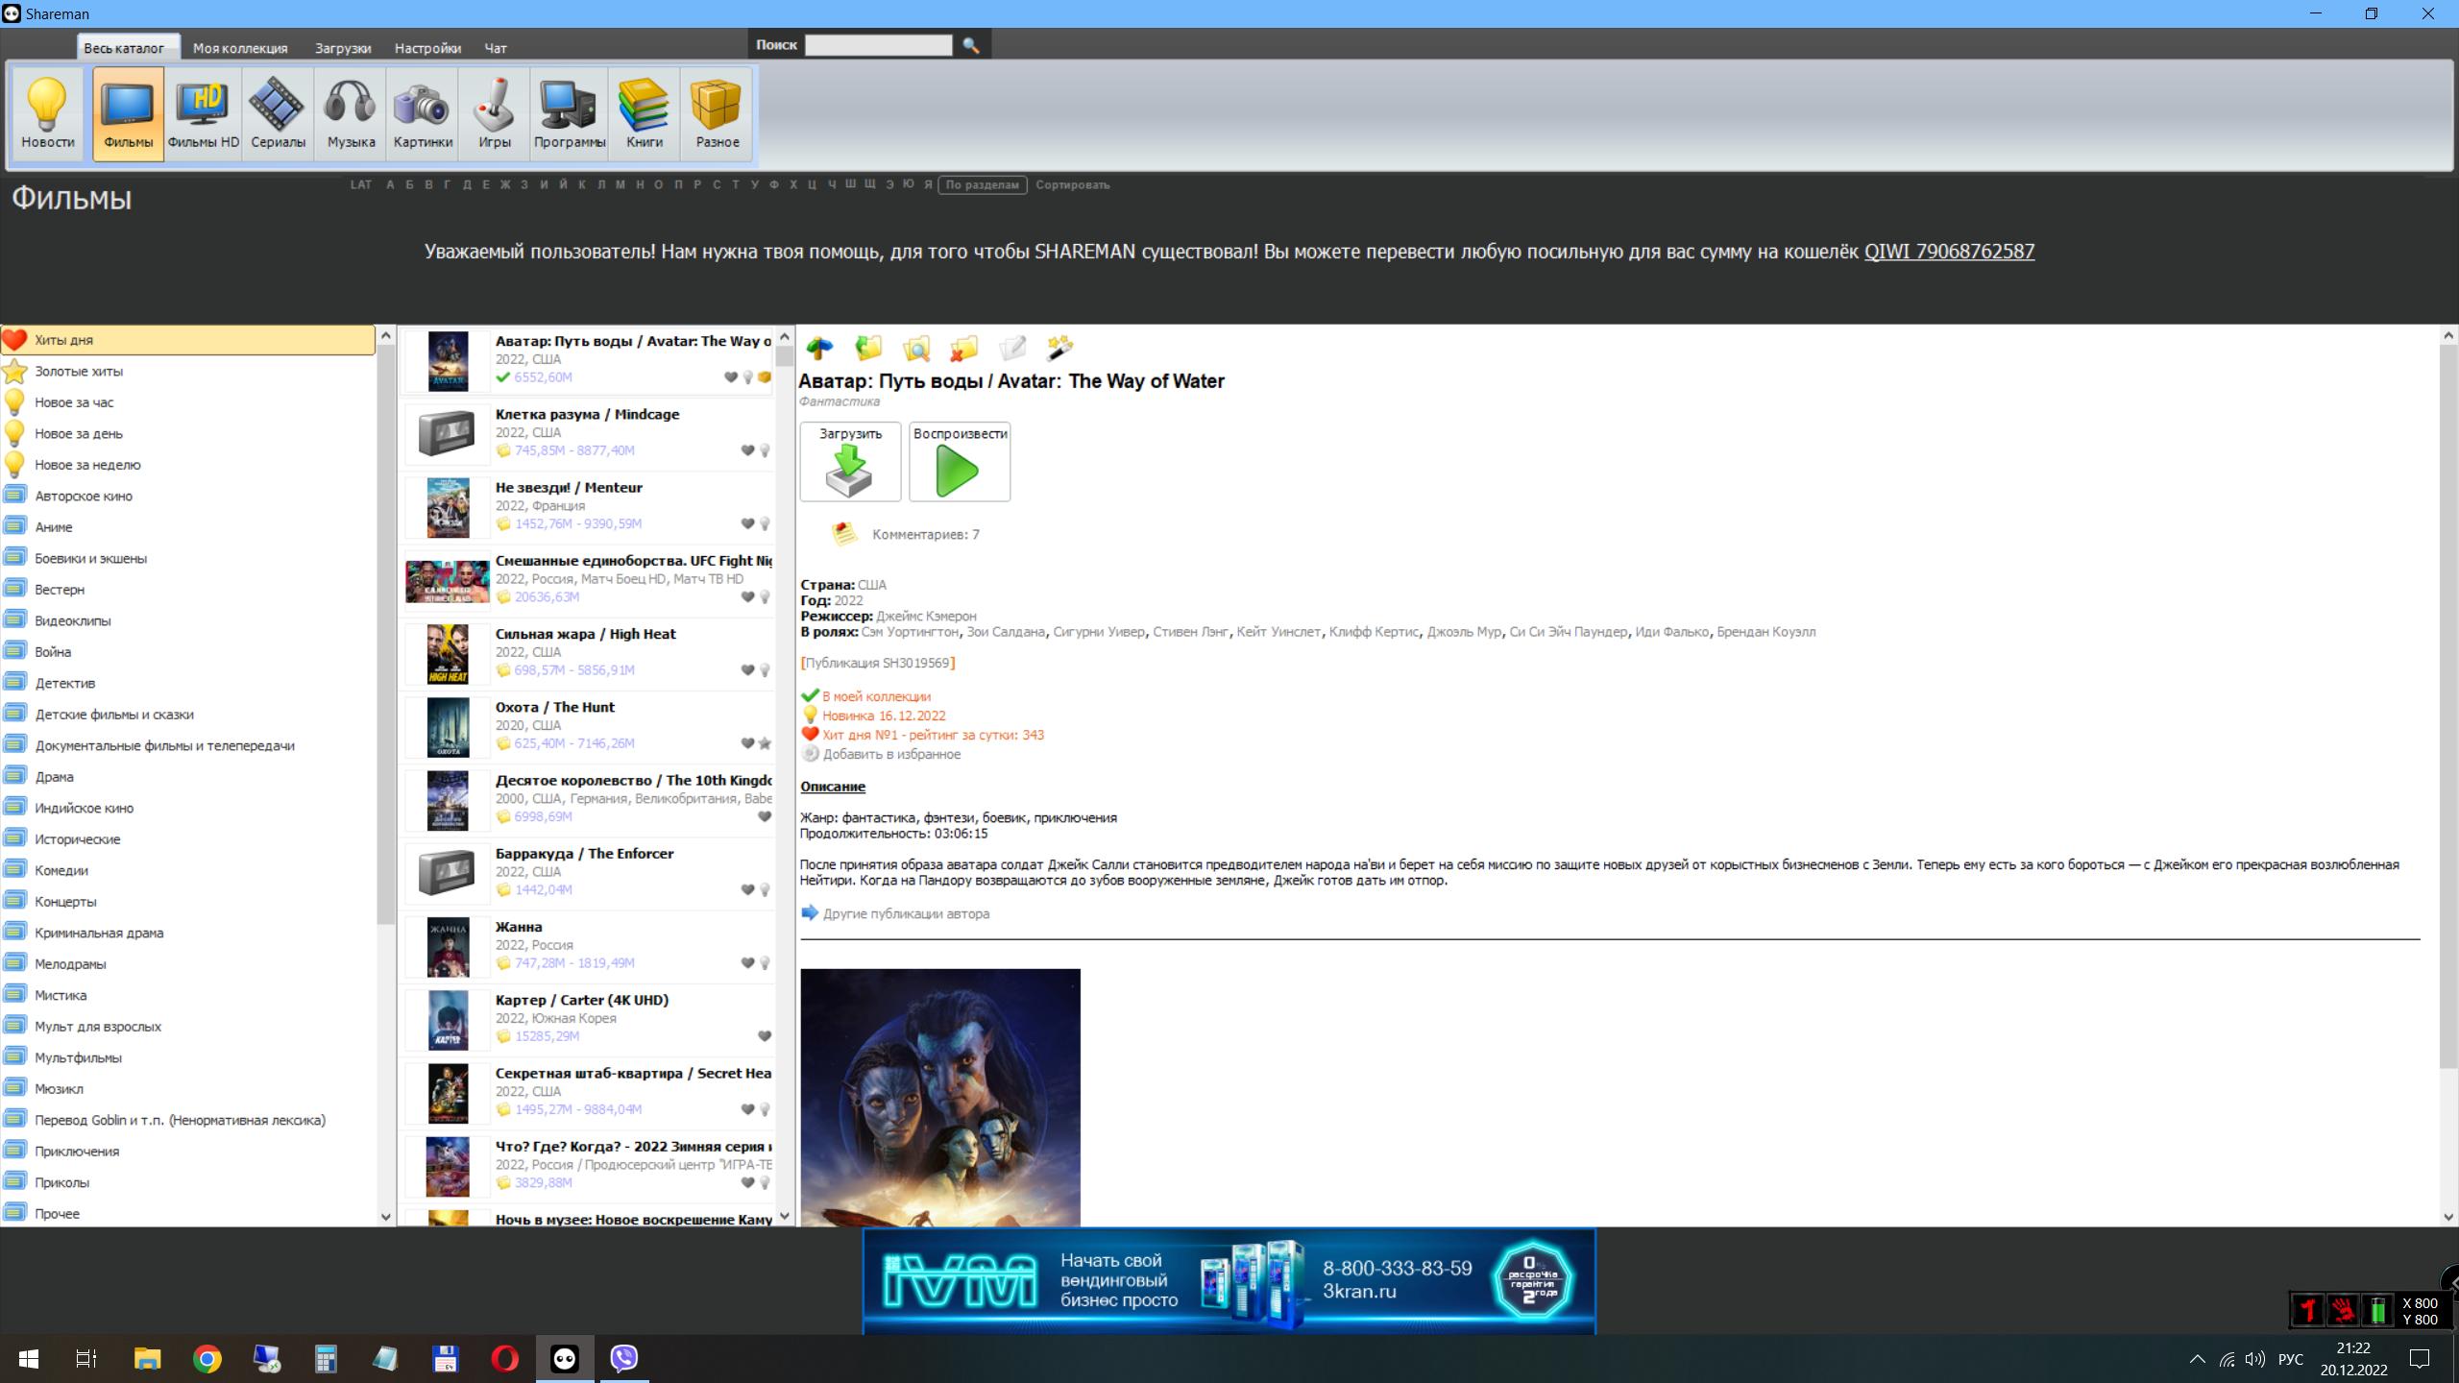This screenshot has width=2459, height=1383.
Task: Click the folder with green arrow icon
Action: [x=868, y=348]
